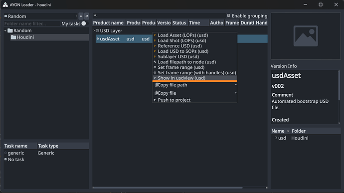Choose Load USD to SOPs (usd)
The width and height of the screenshot is (344, 193).
194,51
